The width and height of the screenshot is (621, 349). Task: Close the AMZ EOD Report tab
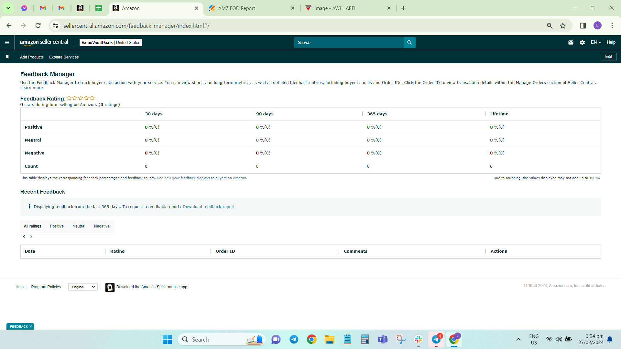(x=293, y=8)
